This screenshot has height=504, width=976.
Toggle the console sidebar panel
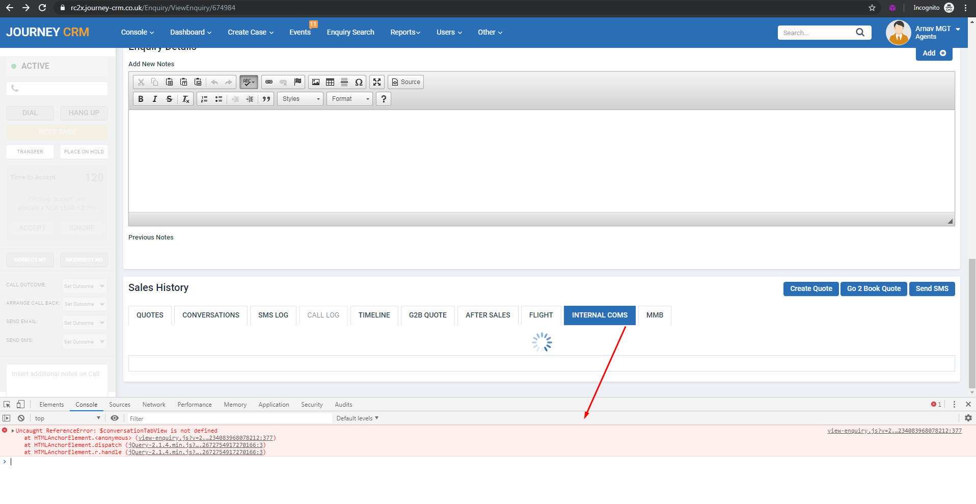[x=7, y=418]
